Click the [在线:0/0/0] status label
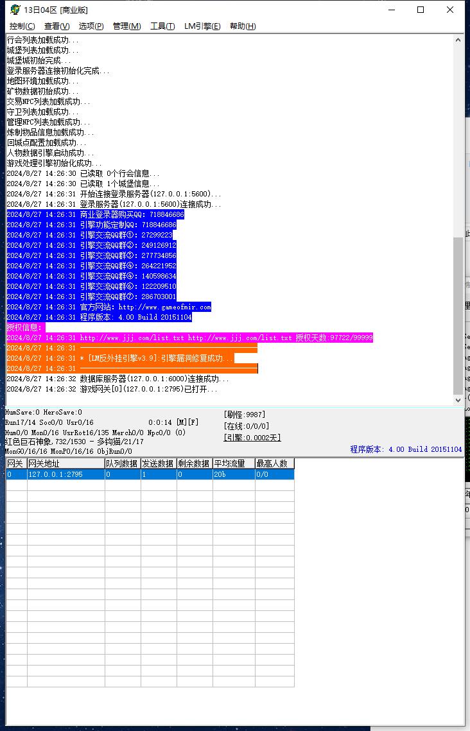The width and height of the screenshot is (470, 731). point(247,426)
